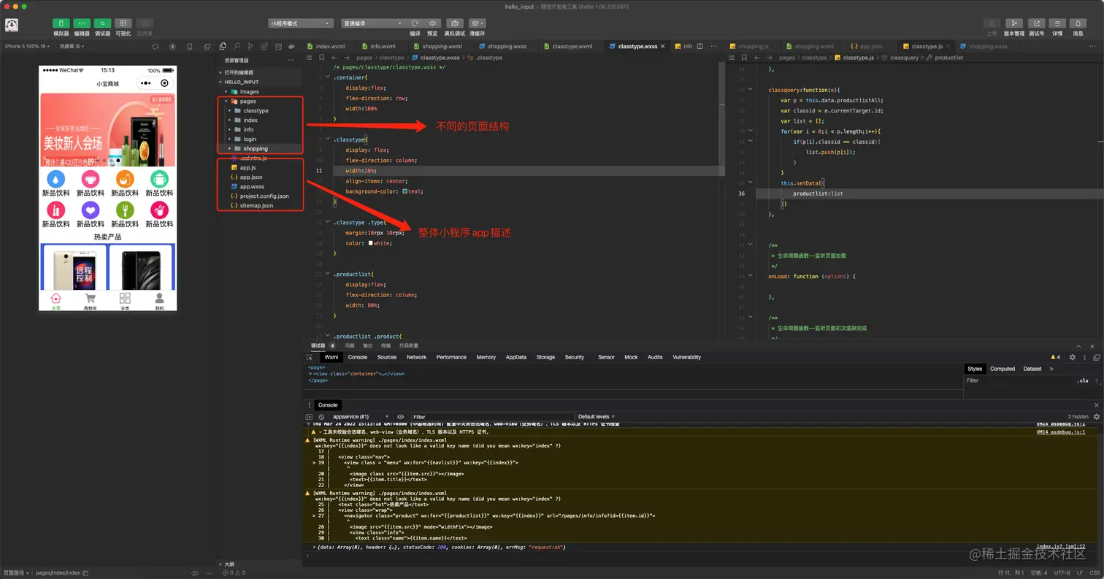Click the 真机调试 real-device debug bug icon
Image resolution: width=1104 pixels, height=579 pixels.
(x=455, y=23)
